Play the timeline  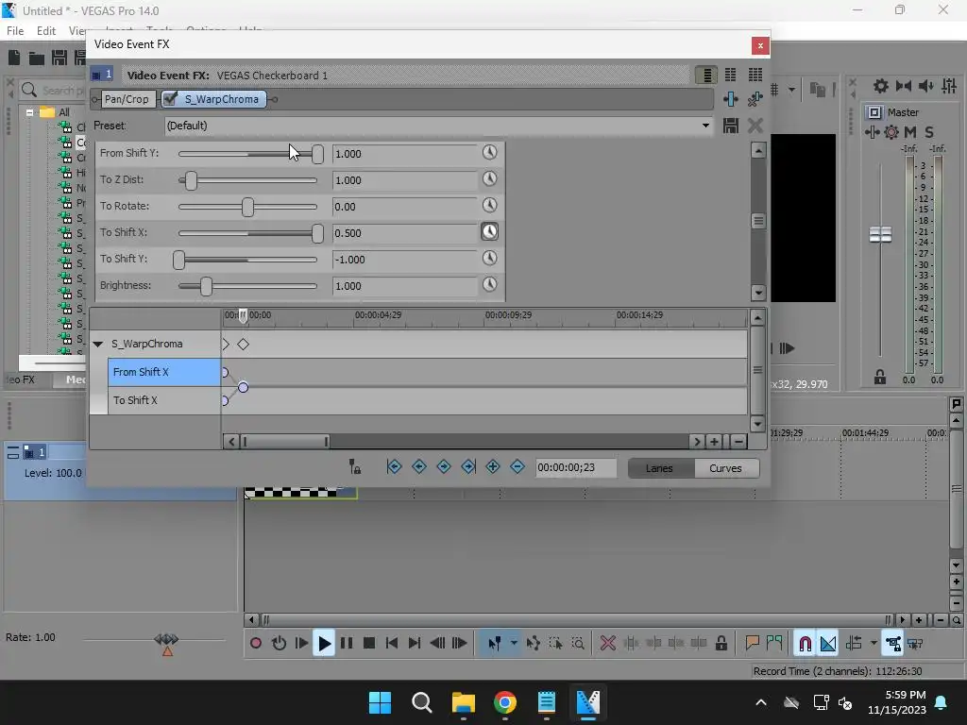pos(324,644)
